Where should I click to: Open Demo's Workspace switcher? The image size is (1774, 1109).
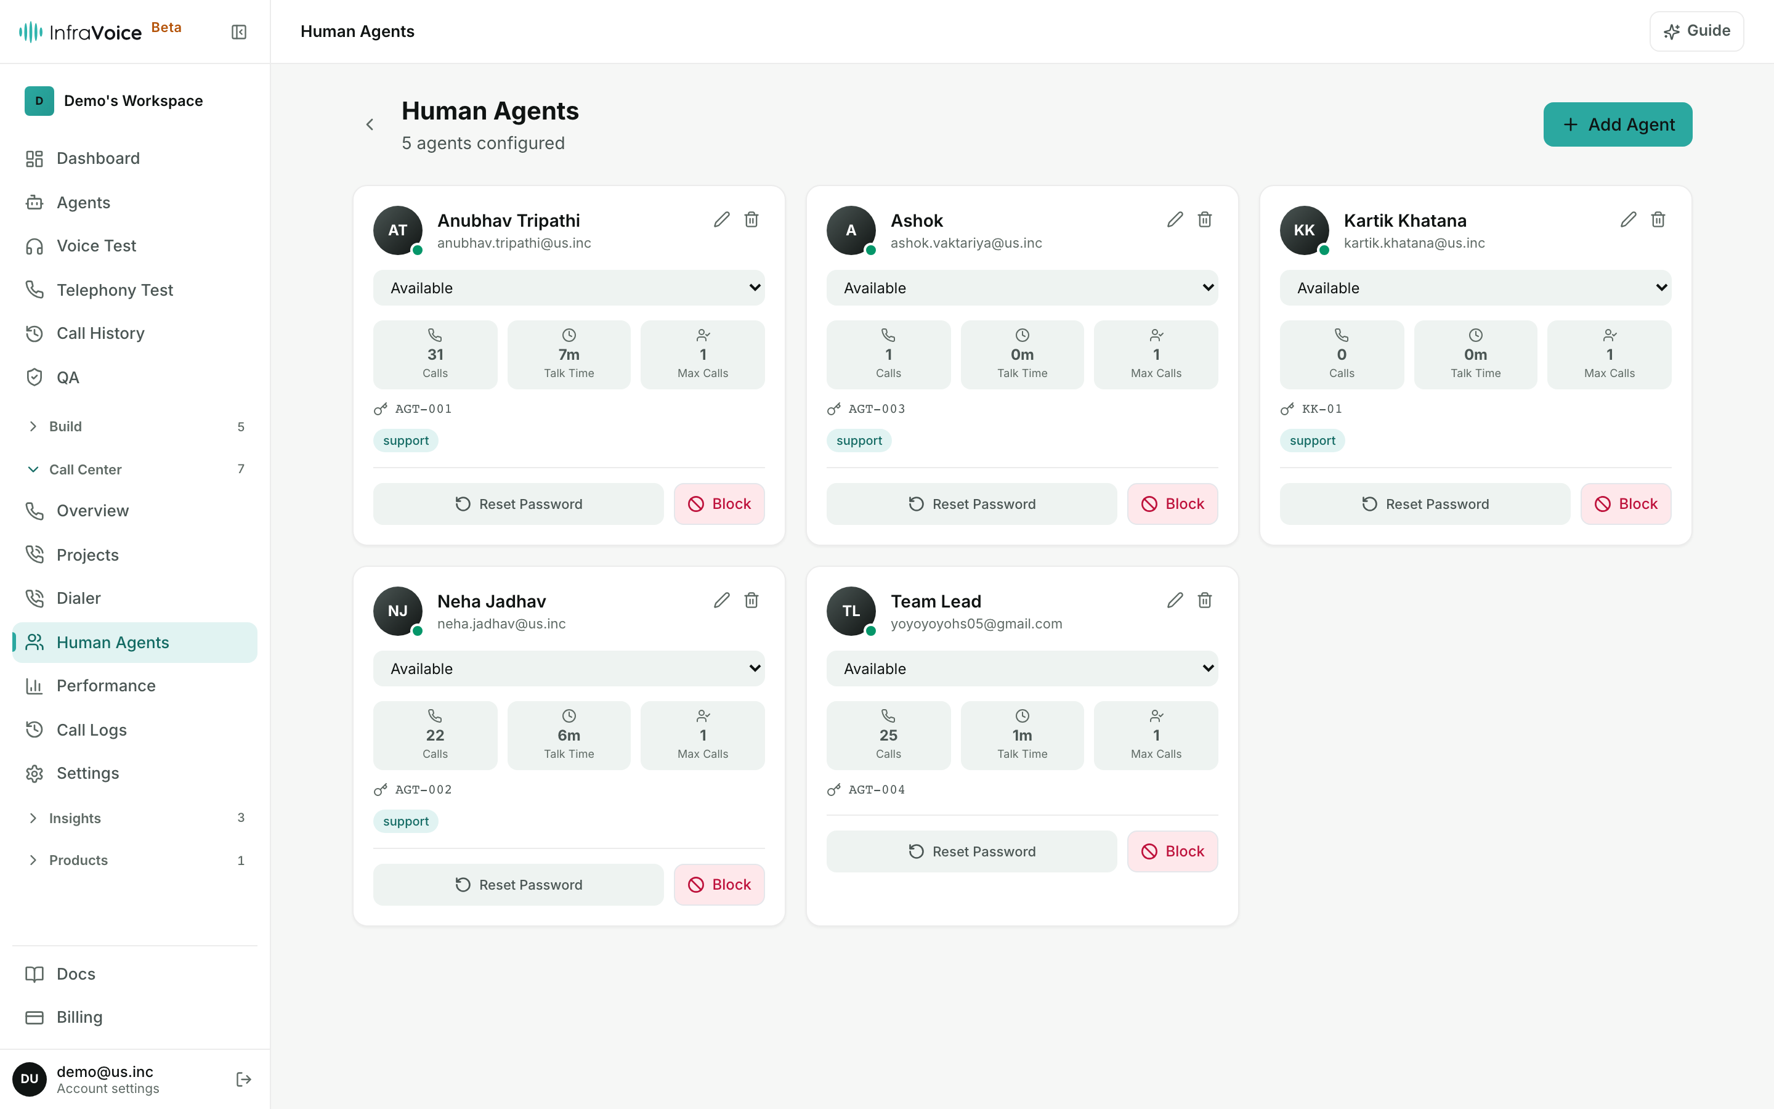[135, 100]
